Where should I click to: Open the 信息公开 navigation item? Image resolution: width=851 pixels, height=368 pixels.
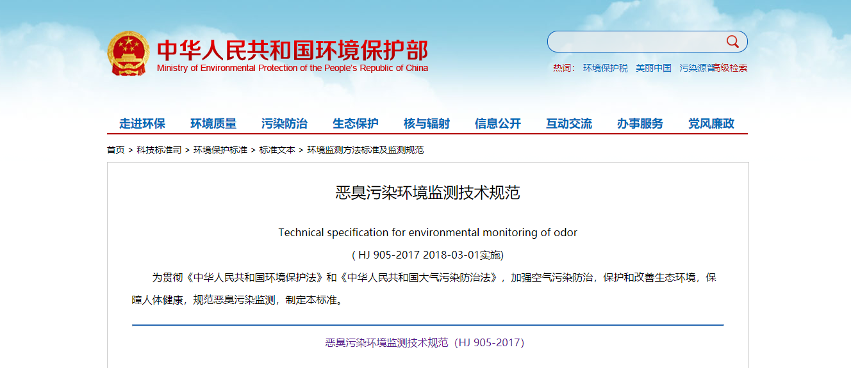(498, 124)
